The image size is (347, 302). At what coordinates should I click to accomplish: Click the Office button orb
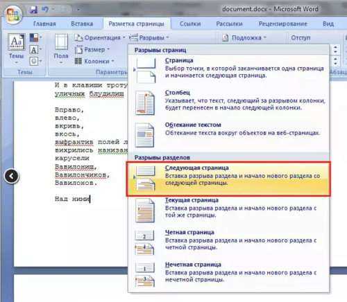(13, 15)
